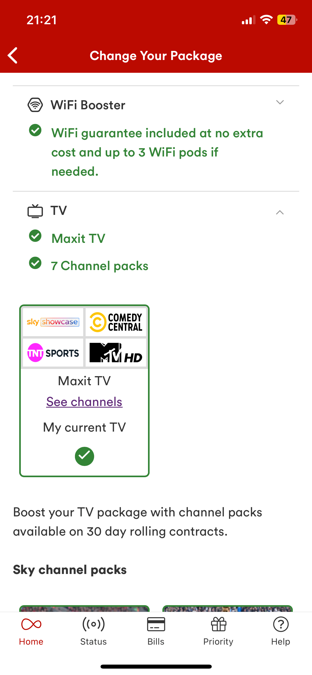Tap the Maxit TV green checkmark
Screen dimensions: 312x675
tap(35, 236)
